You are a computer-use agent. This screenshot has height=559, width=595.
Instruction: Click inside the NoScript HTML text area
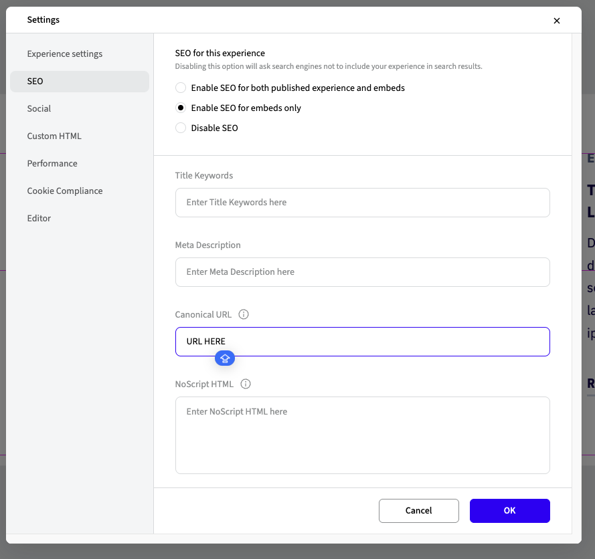coord(362,435)
